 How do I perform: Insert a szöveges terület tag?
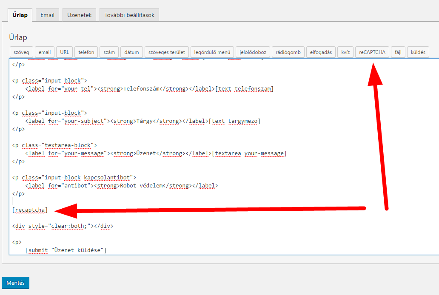[x=166, y=52]
